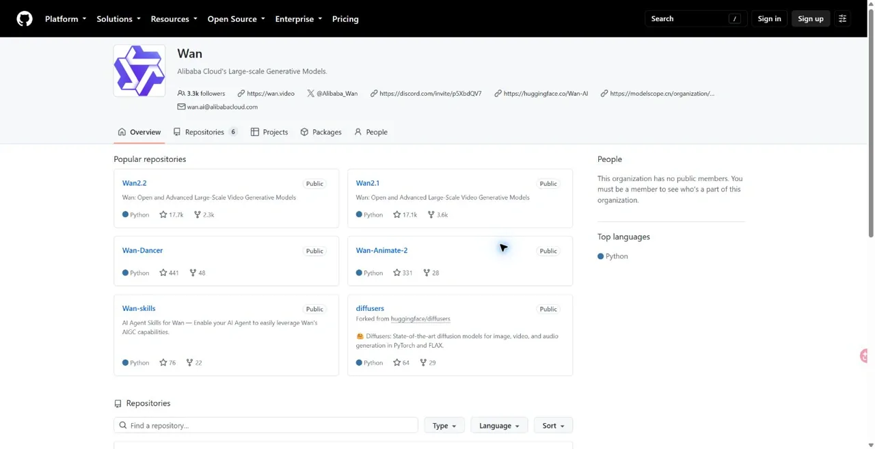Follow the huggingface/diffusers fork source link
Viewport: 875px width, 449px height.
(420, 318)
